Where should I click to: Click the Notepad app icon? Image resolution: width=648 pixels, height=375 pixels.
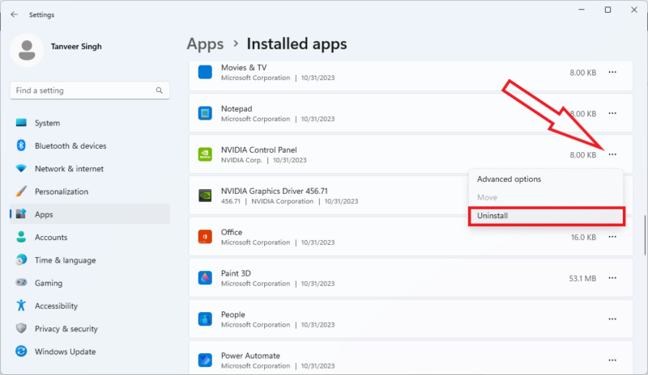(x=205, y=113)
